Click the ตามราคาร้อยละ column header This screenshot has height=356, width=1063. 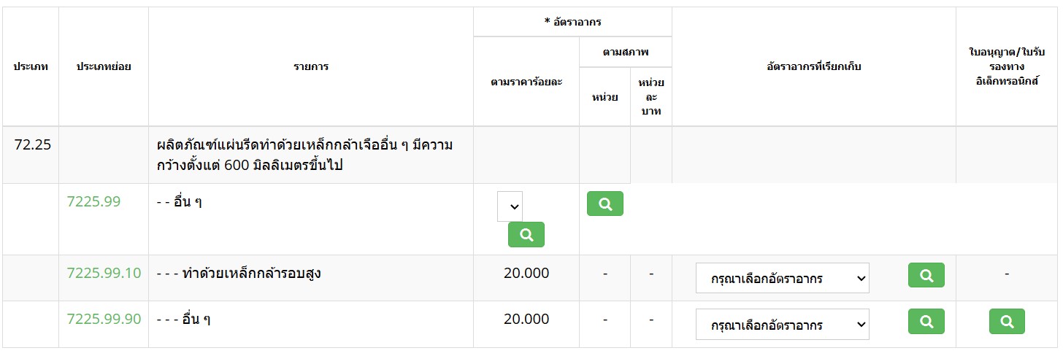click(526, 82)
